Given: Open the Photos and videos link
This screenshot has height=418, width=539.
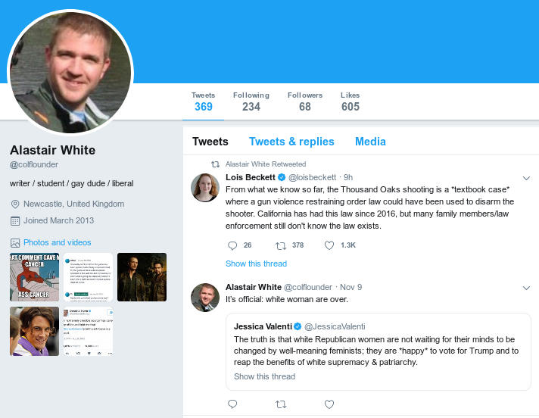Looking at the screenshot, I should click(x=57, y=242).
